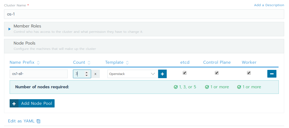The height and width of the screenshot is (128, 289).
Task: Click the Node Pools section header
Action: point(144,46)
